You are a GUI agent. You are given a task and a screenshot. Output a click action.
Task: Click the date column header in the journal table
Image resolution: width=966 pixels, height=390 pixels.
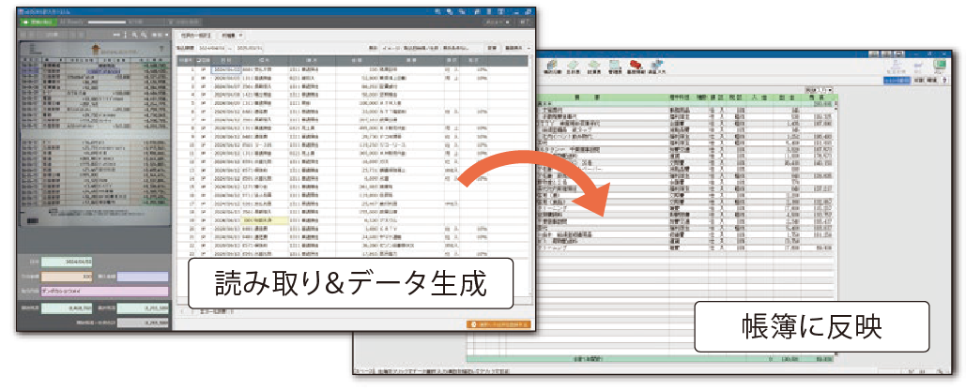[x=225, y=60]
